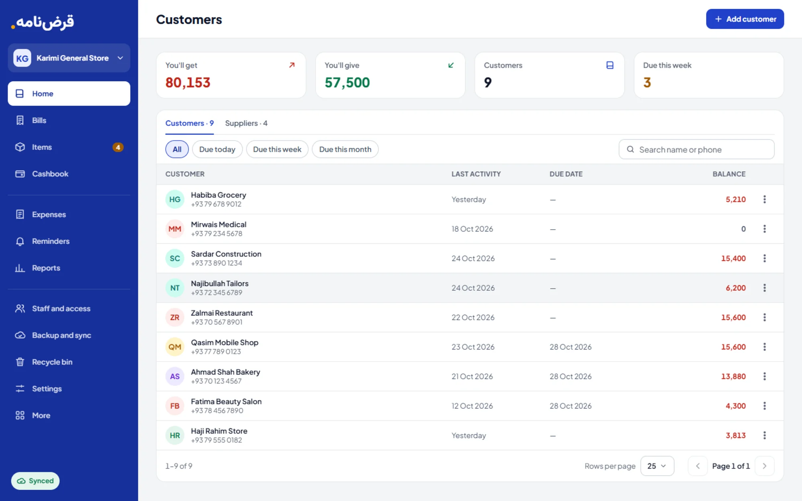Click the BALANCE column header
The width and height of the screenshot is (802, 501).
(x=729, y=174)
